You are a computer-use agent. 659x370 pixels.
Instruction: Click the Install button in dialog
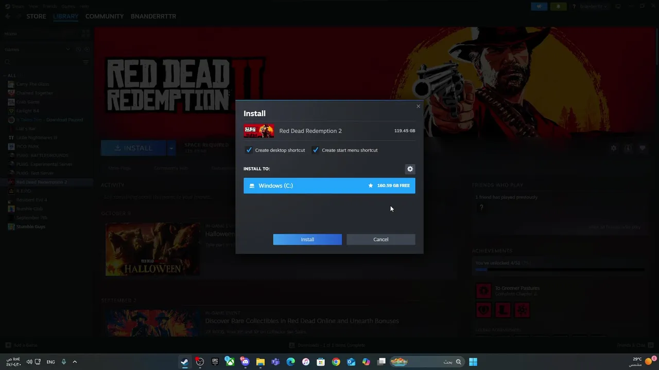[x=307, y=239]
